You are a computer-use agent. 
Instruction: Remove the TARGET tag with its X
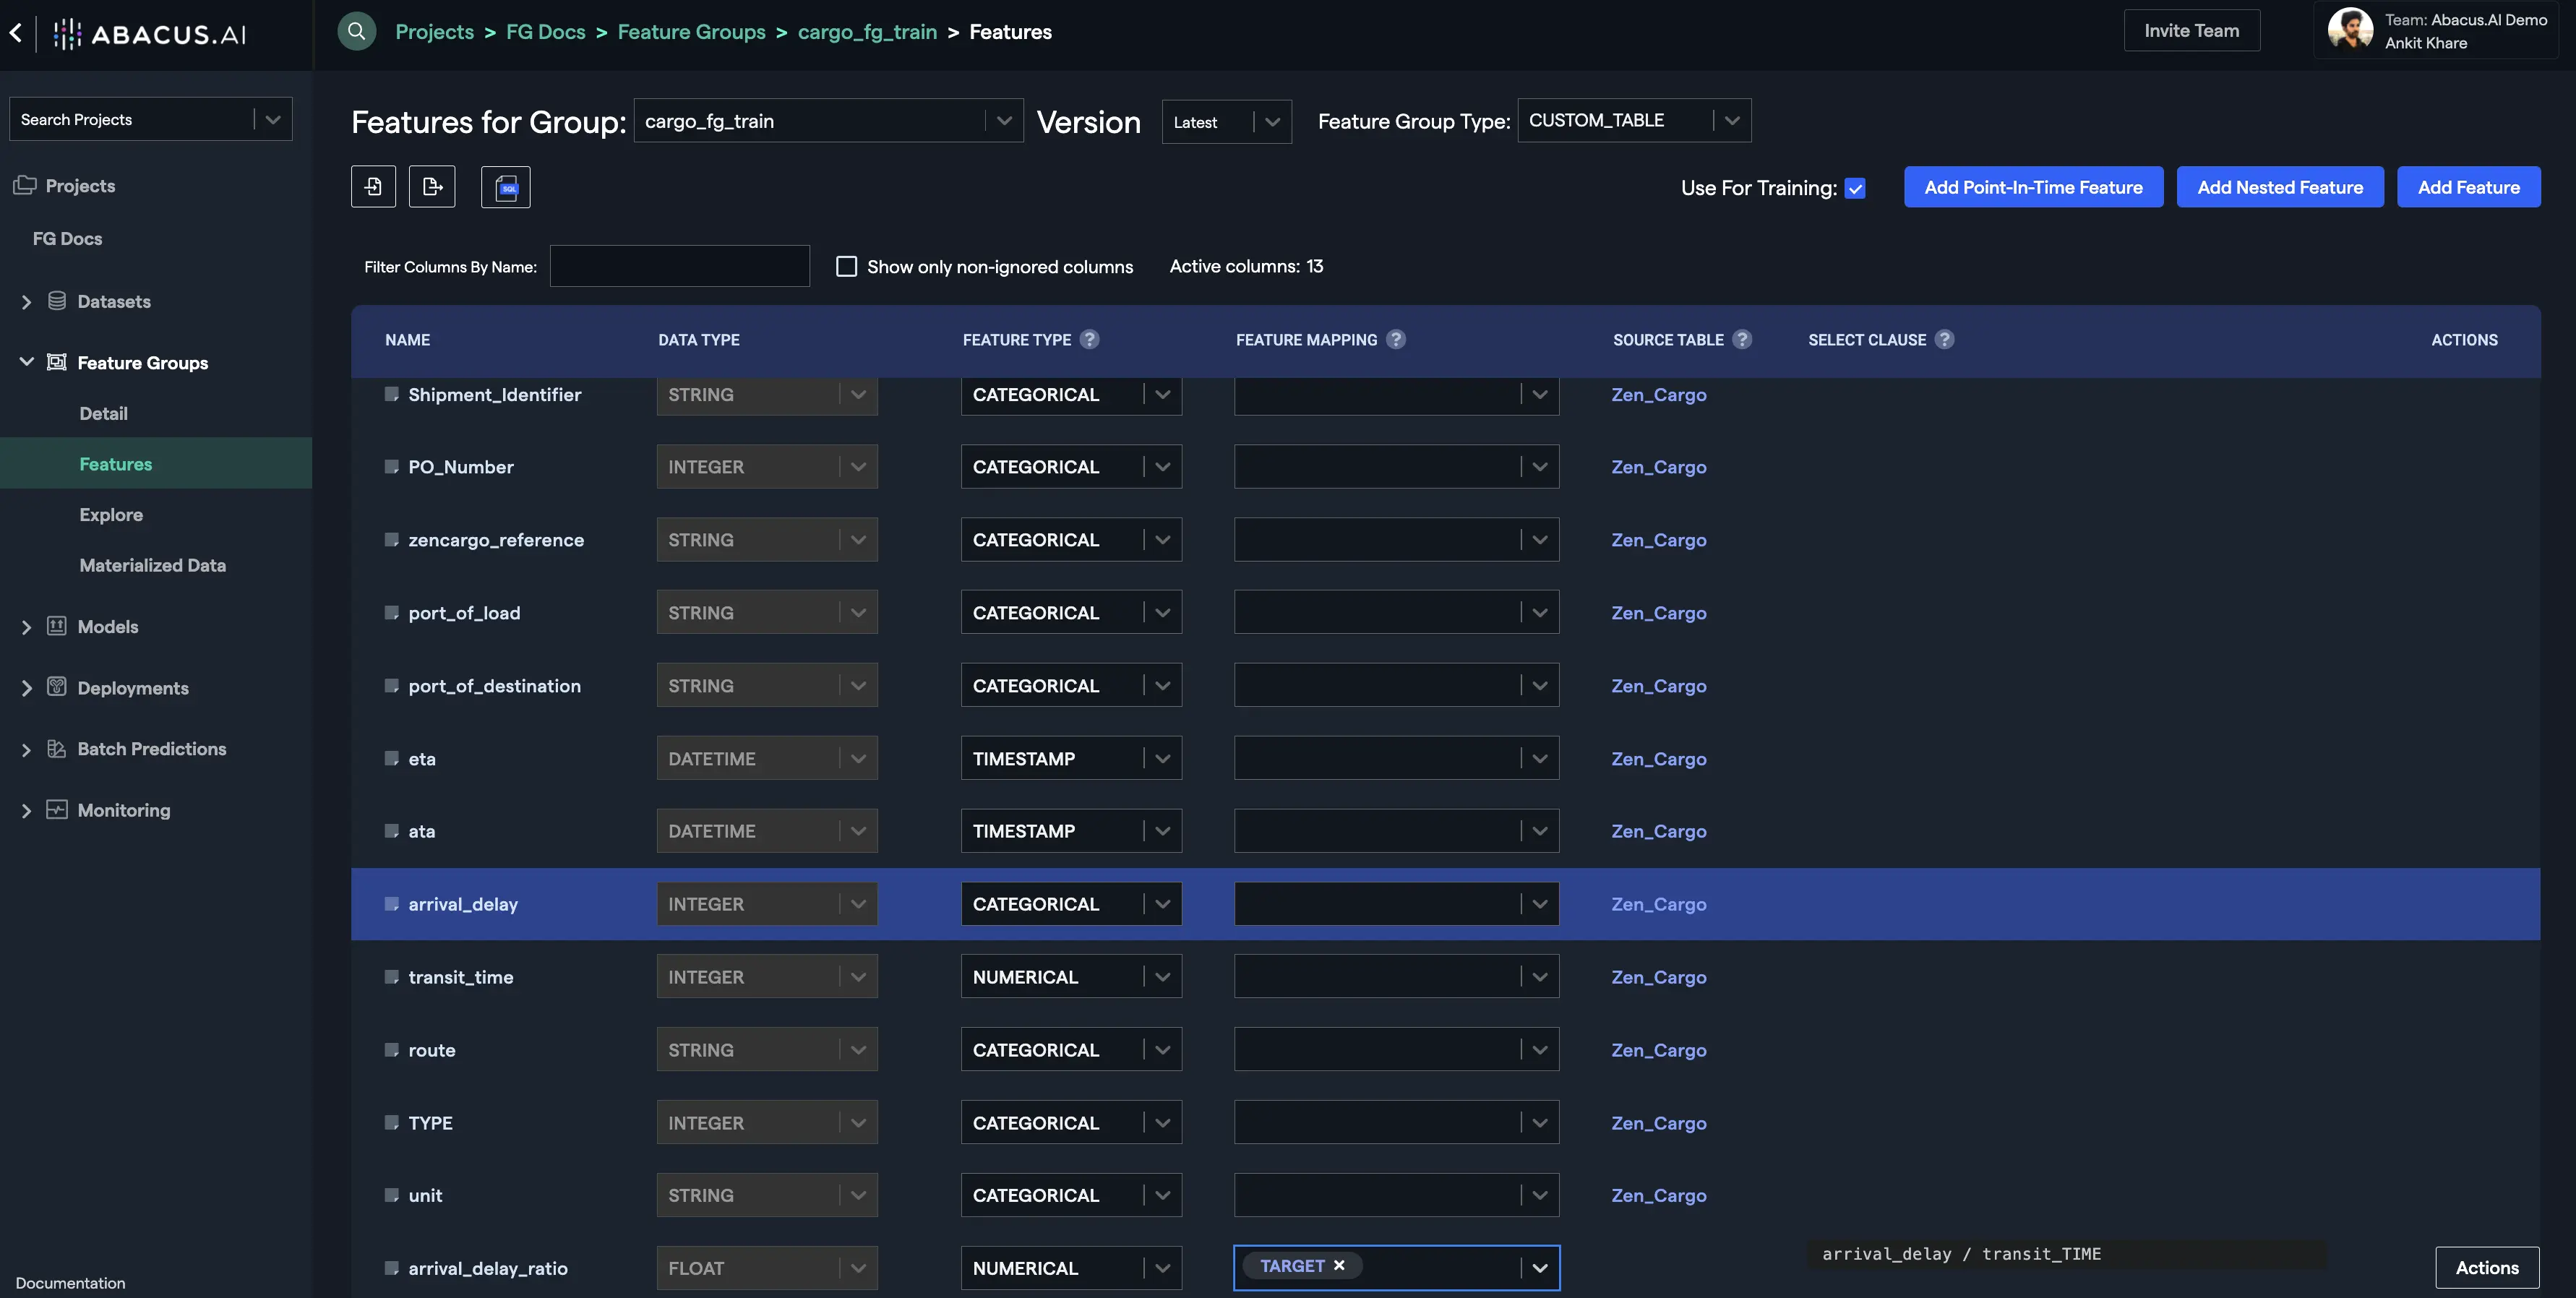pos(1339,1266)
